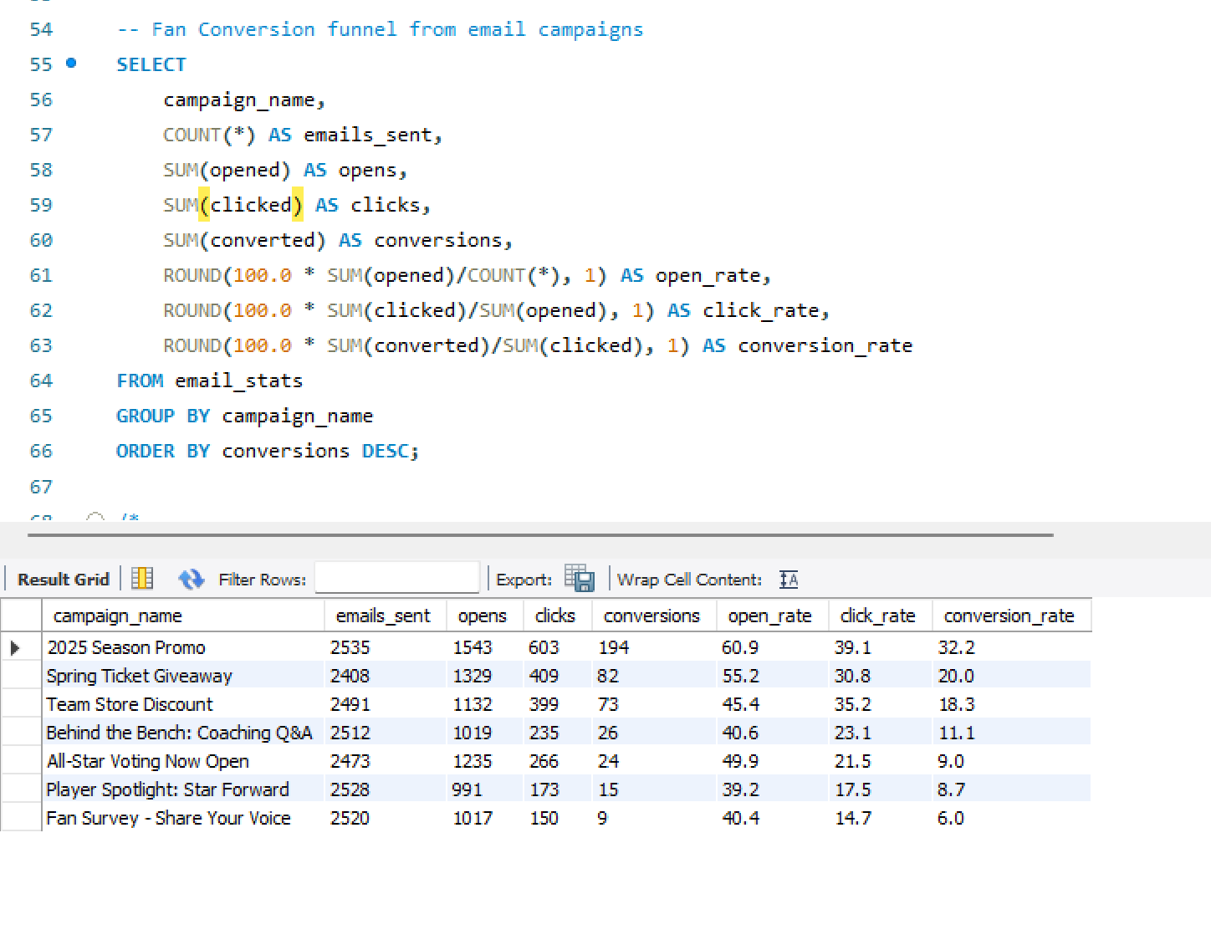Click the Result Grid label

click(64, 580)
